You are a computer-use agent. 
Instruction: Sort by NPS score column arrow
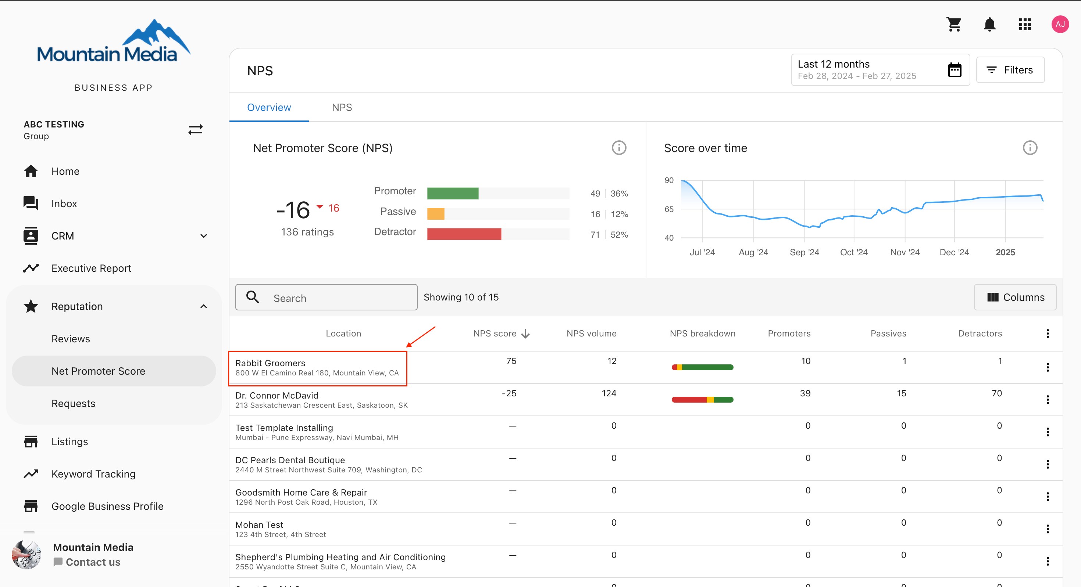[x=525, y=334]
